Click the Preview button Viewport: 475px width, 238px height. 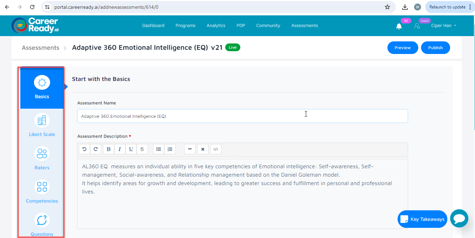[402, 48]
